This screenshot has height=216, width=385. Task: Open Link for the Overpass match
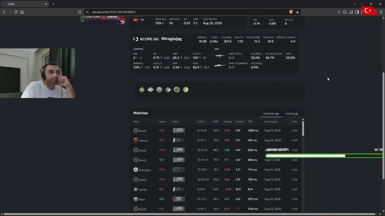coord(295,170)
